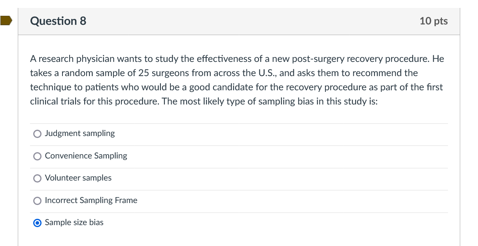Image resolution: width=478 pixels, height=246 pixels.
Task: Click the "Judgment sampling" answer label text
Action: 80,133
